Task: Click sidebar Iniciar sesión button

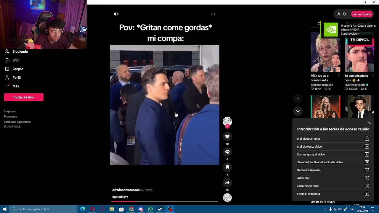Action: pyautogui.click(x=24, y=97)
